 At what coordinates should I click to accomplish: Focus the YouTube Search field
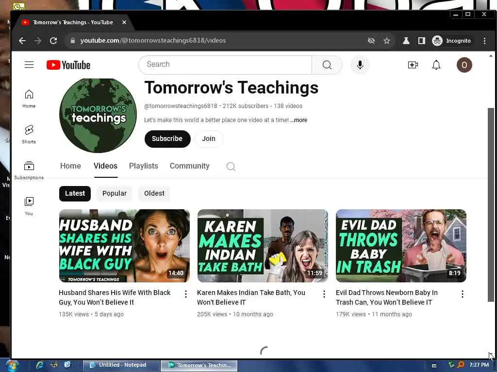[225, 64]
